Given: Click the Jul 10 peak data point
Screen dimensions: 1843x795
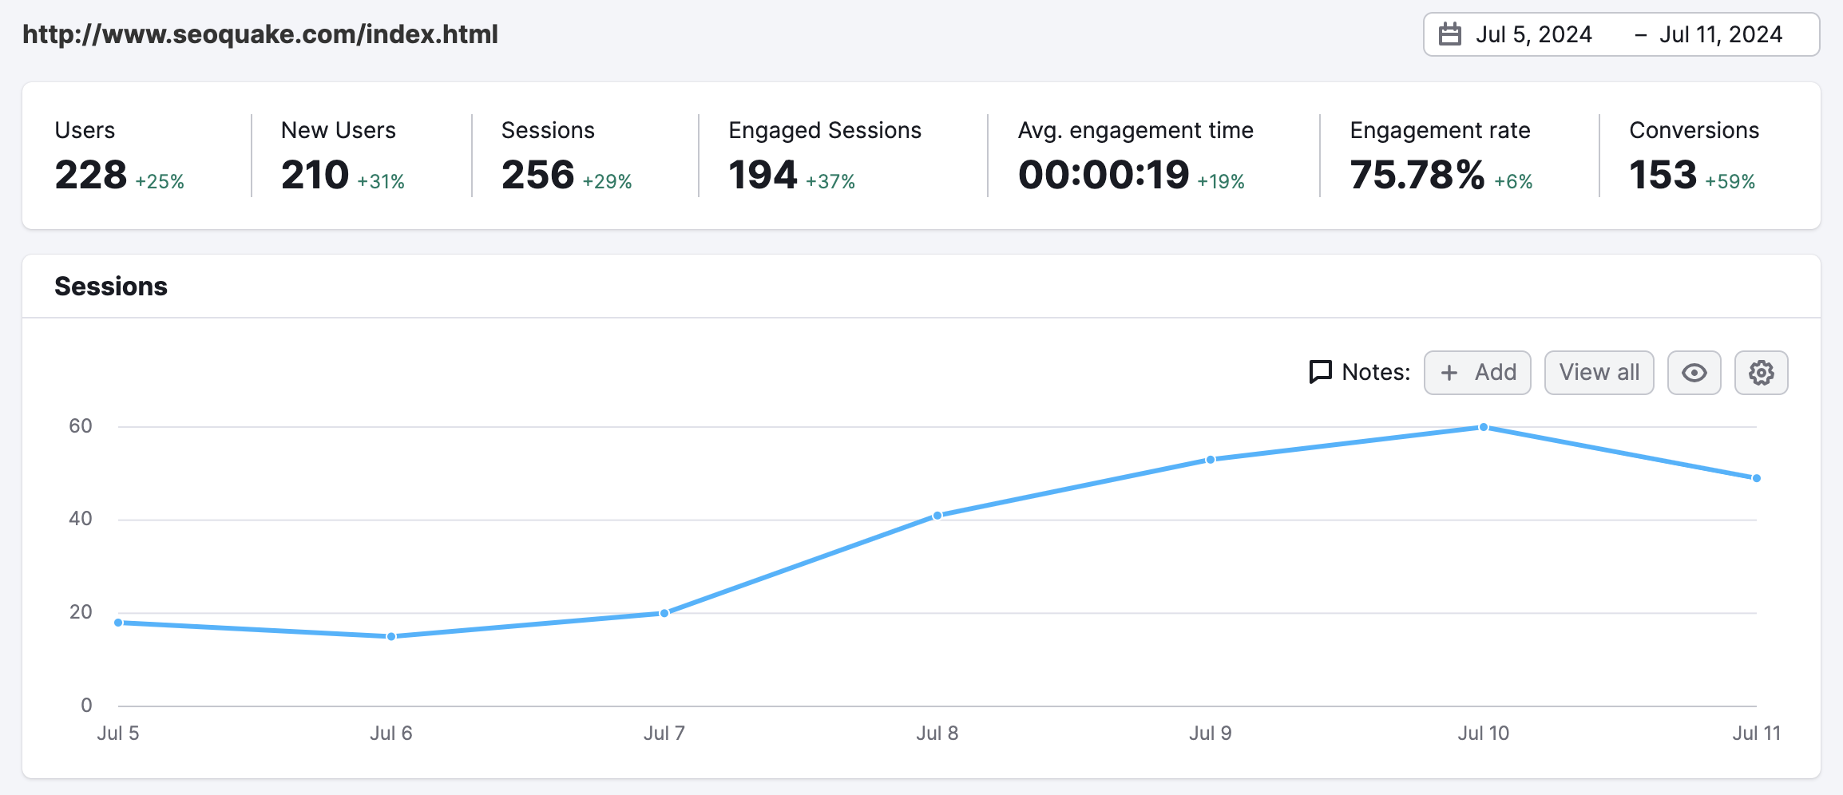Looking at the screenshot, I should [x=1484, y=428].
